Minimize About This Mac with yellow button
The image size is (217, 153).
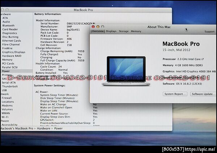click(x=98, y=26)
